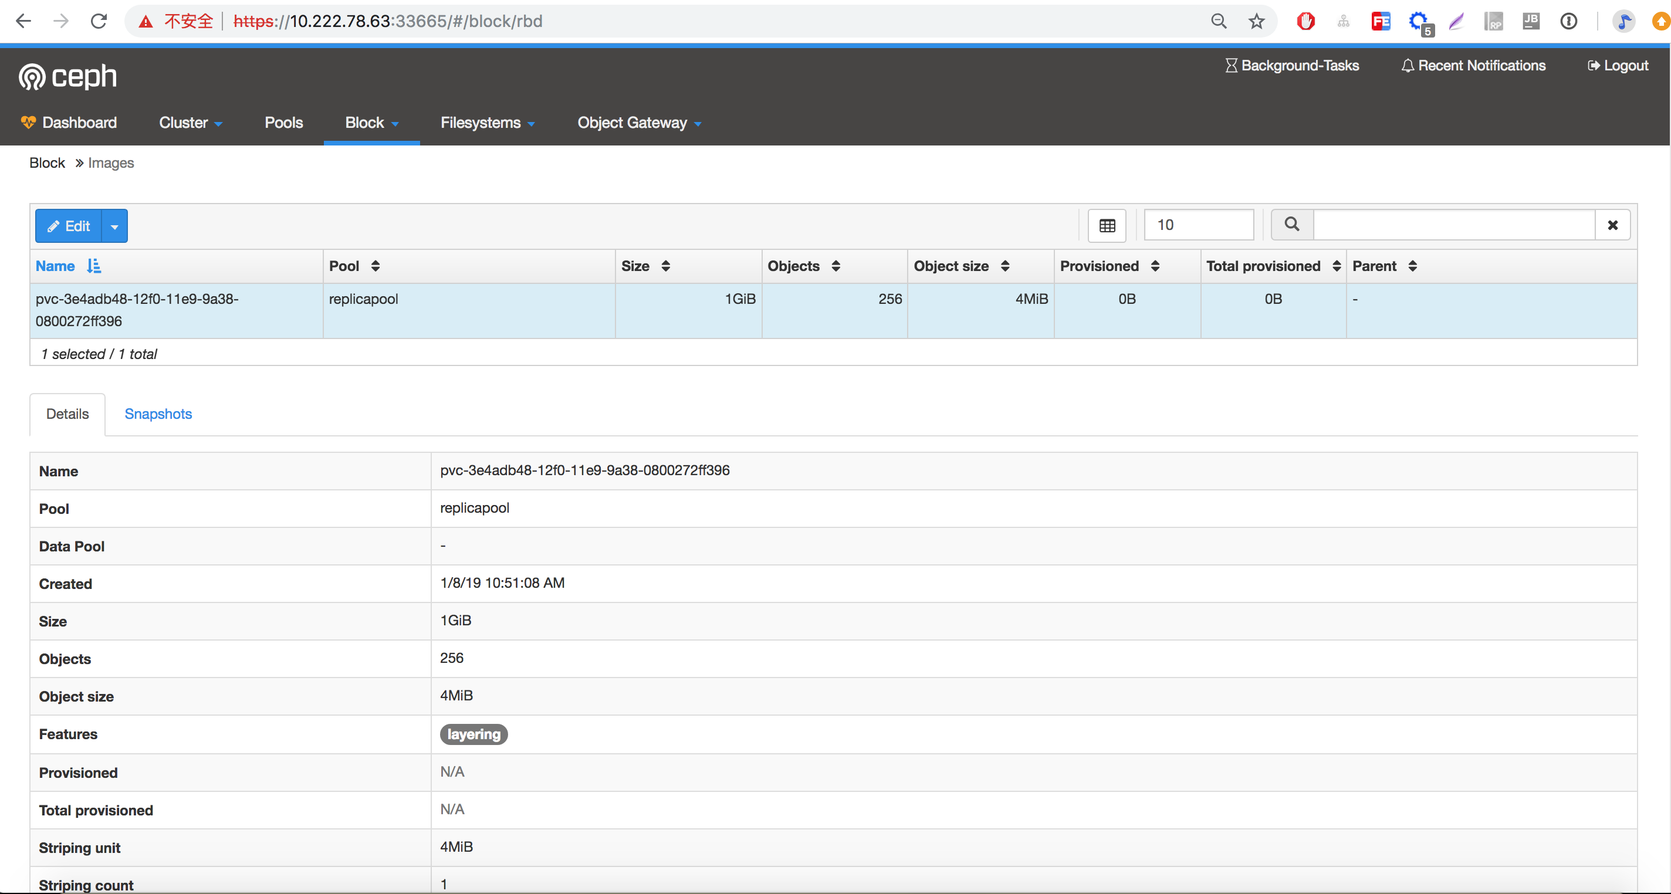
Task: Clear the search with the X icon
Action: click(x=1612, y=225)
